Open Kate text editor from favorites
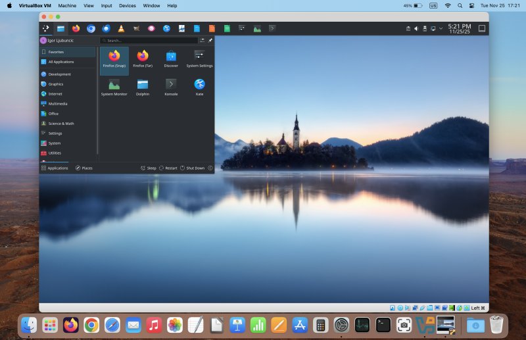Image resolution: width=526 pixels, height=340 pixels. tap(199, 86)
